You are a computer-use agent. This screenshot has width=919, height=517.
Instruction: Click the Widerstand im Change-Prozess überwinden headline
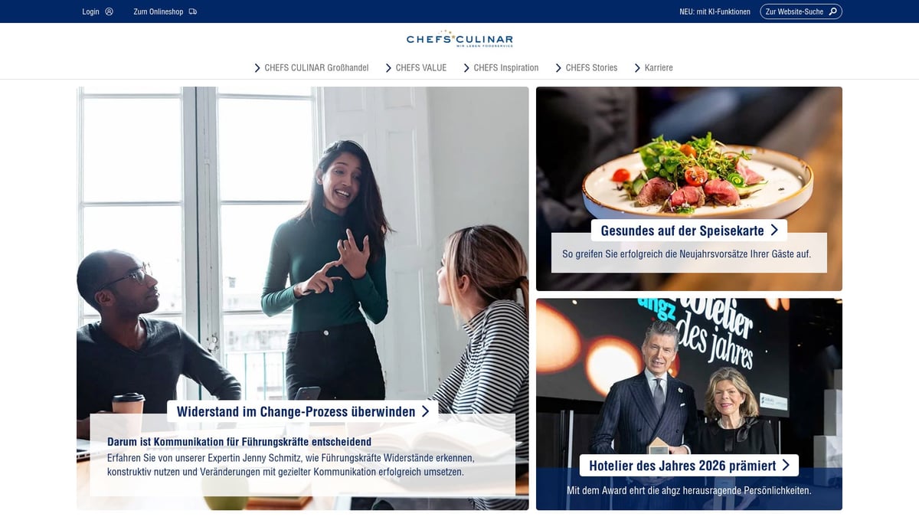296,411
